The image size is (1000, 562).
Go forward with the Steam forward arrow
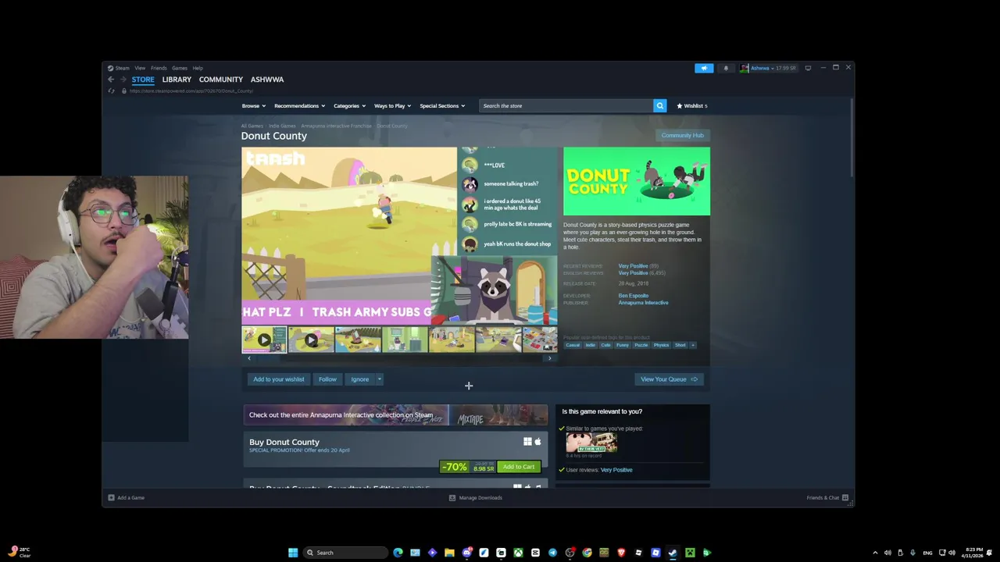coord(123,80)
